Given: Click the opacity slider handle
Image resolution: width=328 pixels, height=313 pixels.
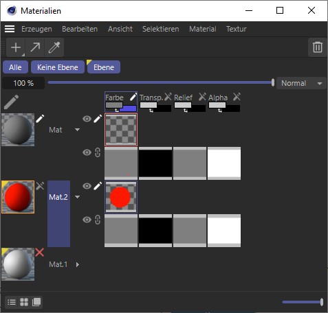Looking at the screenshot, I should click(x=273, y=82).
